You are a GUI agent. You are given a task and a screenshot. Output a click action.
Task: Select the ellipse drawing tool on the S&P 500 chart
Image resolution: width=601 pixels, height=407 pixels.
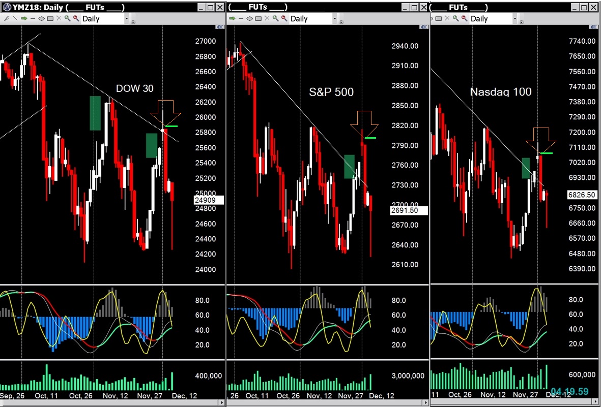(249, 18)
